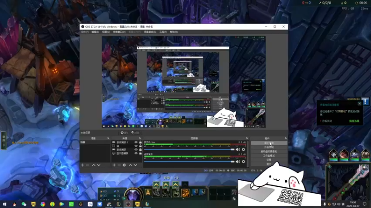Image resolution: width=371 pixels, height=208 pixels.
Task: Open 桌面音频 audio settings gear
Action: pos(243,161)
